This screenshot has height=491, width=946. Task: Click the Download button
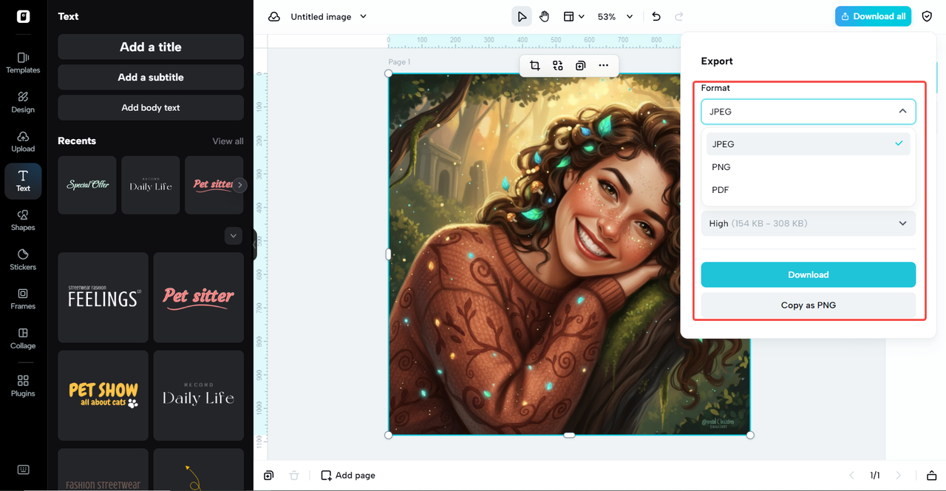click(808, 274)
